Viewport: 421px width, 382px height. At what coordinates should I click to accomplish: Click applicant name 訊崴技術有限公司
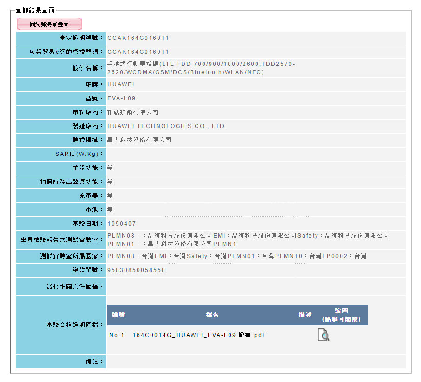(132, 112)
